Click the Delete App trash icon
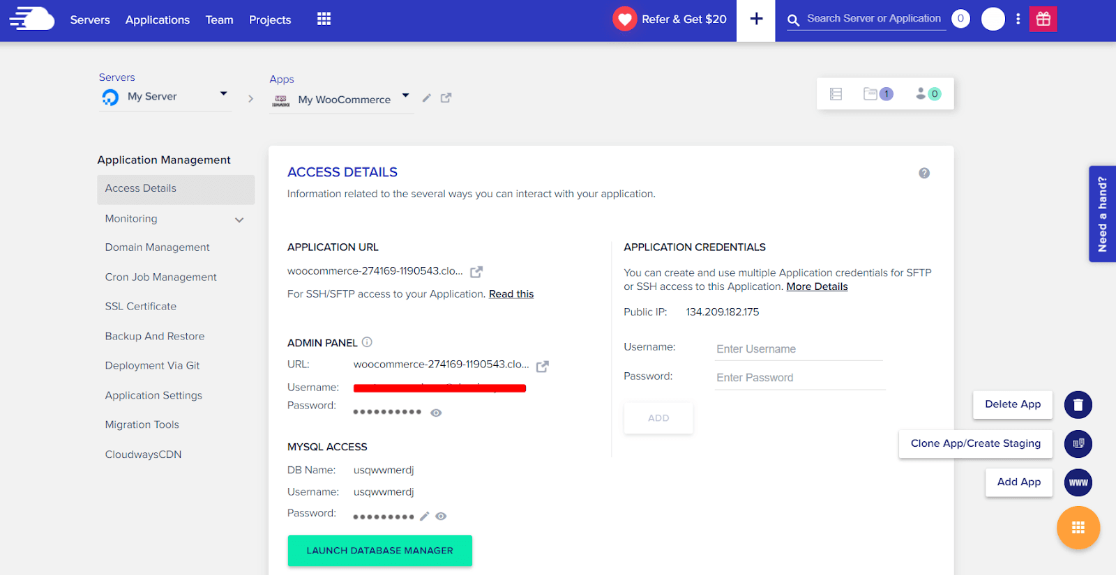 tap(1078, 405)
